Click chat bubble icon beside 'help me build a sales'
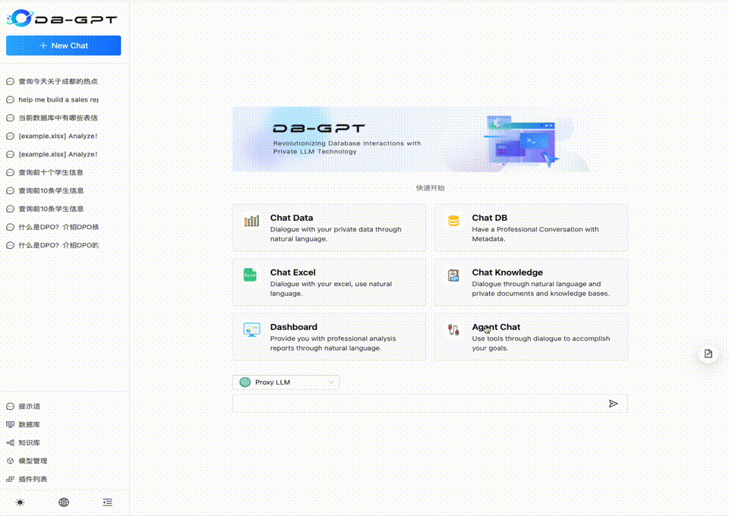Image resolution: width=729 pixels, height=516 pixels. click(10, 99)
